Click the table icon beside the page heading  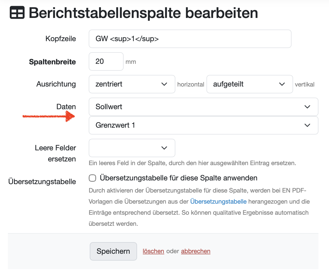[x=17, y=13]
